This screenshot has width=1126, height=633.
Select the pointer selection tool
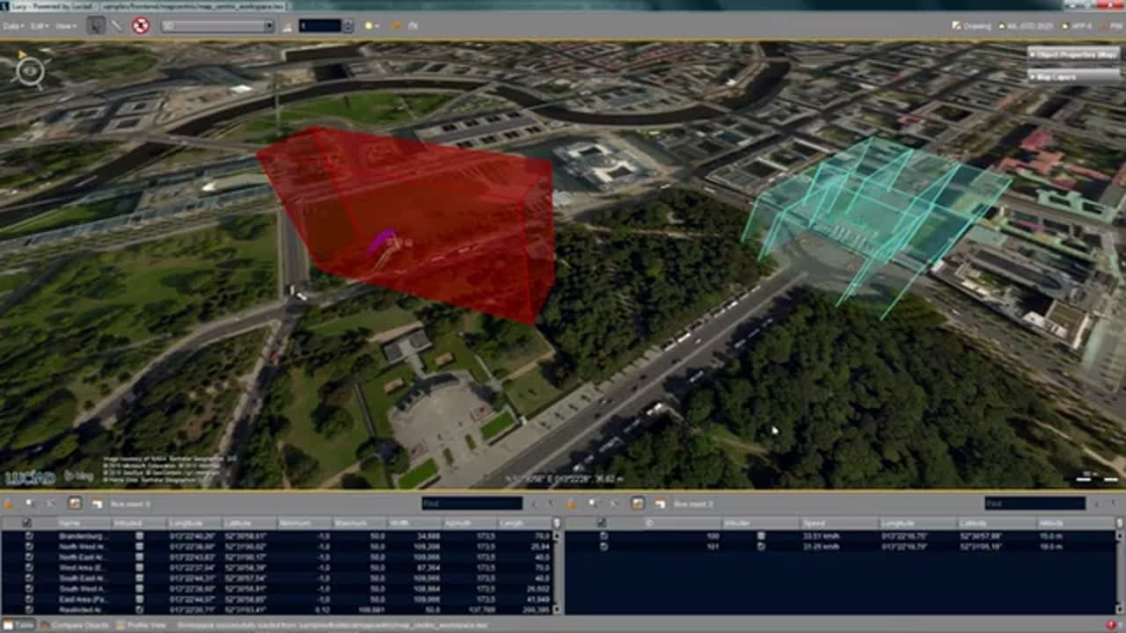[x=97, y=25]
